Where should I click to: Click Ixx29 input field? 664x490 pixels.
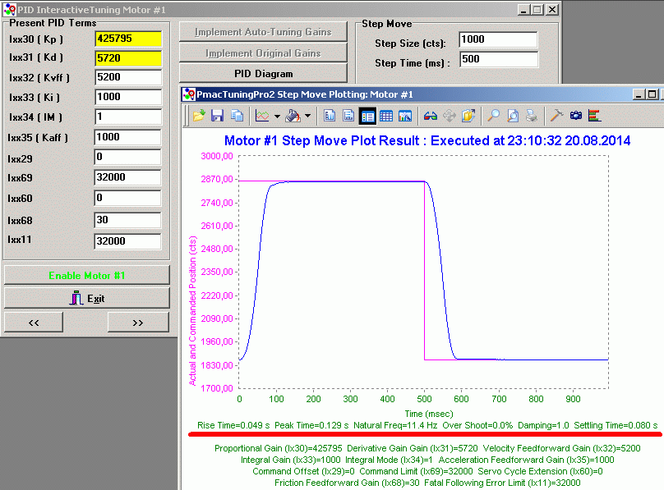coord(127,157)
